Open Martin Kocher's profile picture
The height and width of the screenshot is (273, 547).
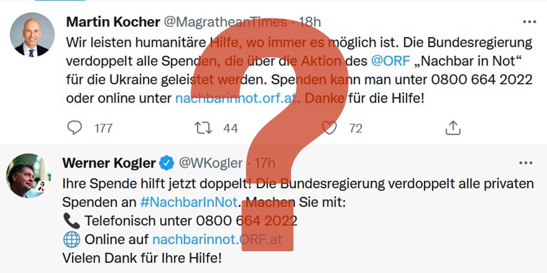(x=32, y=34)
